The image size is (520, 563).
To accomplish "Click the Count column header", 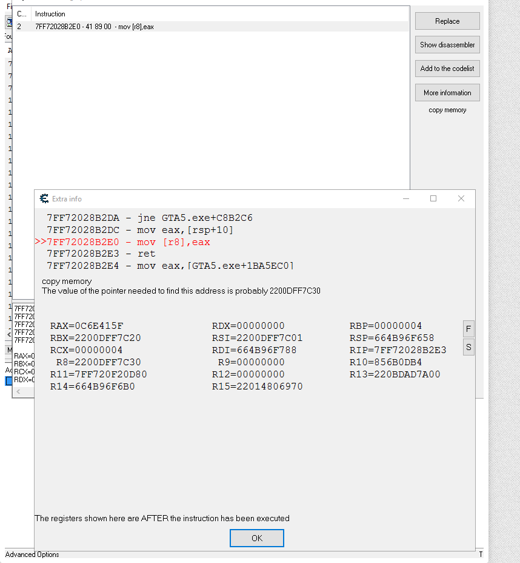I will pyautogui.click(x=22, y=14).
